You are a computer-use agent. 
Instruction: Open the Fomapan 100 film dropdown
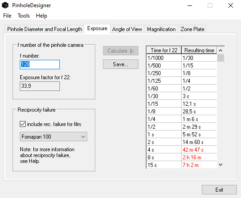(54, 137)
